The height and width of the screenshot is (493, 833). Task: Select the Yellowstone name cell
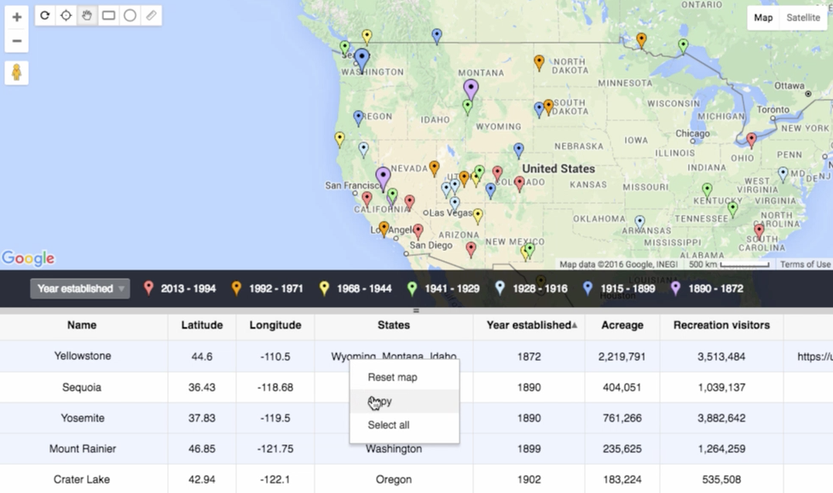[83, 356]
